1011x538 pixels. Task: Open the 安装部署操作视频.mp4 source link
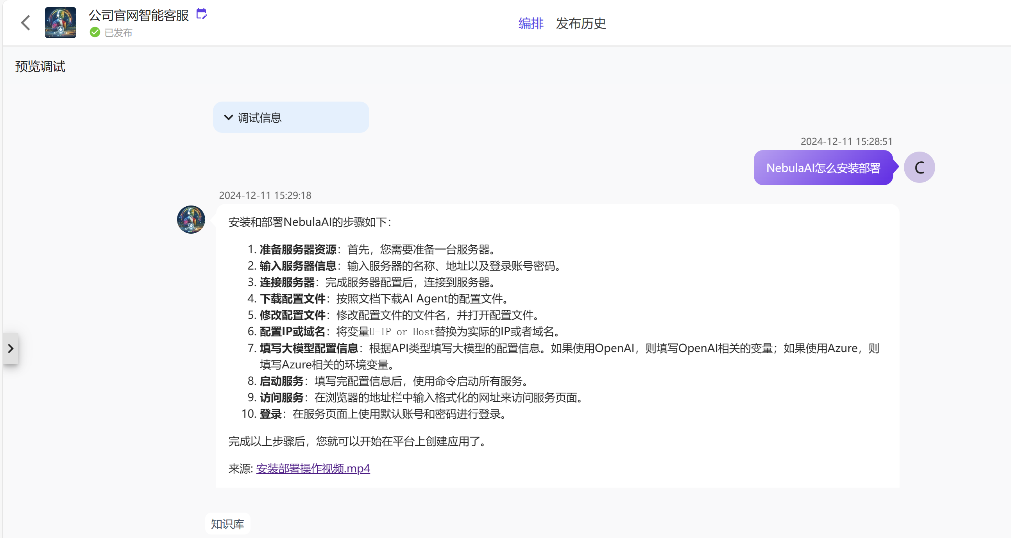coord(313,468)
